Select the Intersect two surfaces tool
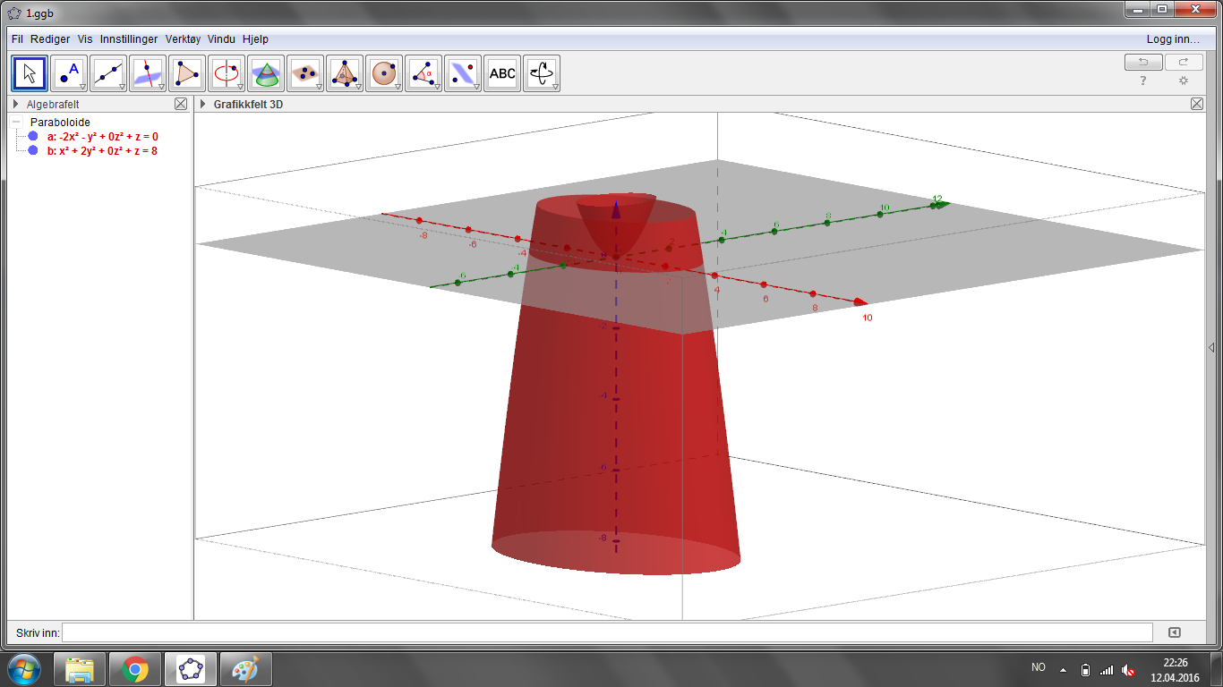This screenshot has height=687, width=1223. pyautogui.click(x=266, y=73)
